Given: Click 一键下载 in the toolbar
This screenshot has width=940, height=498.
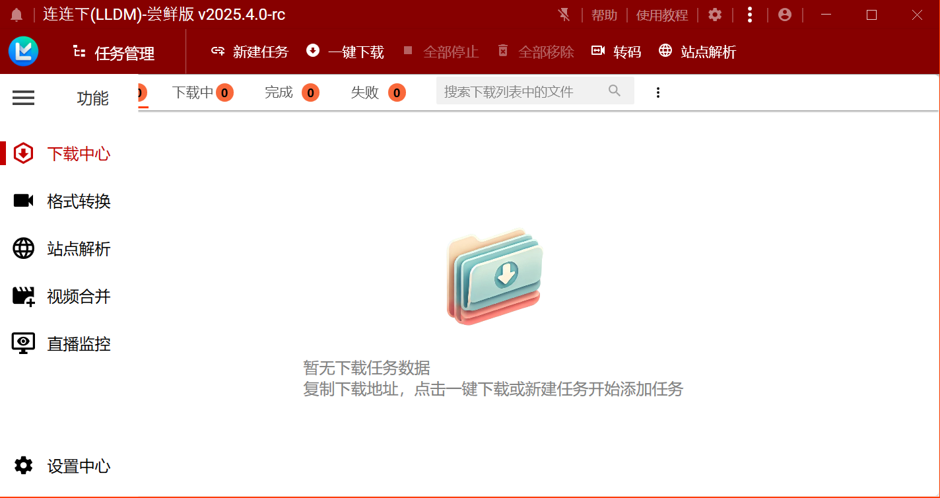Looking at the screenshot, I should (x=345, y=52).
